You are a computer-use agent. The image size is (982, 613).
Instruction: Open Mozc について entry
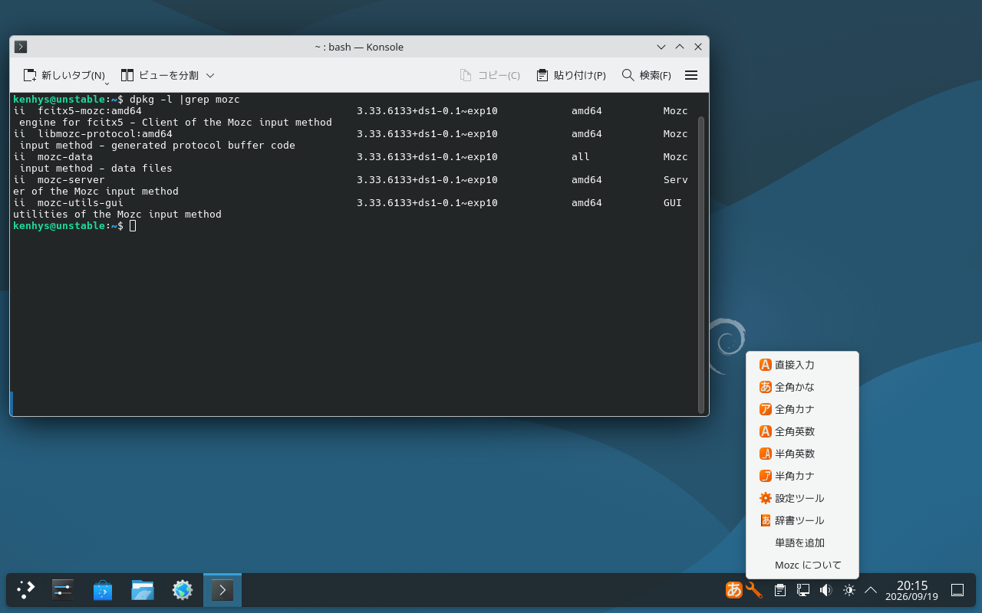tap(802, 565)
